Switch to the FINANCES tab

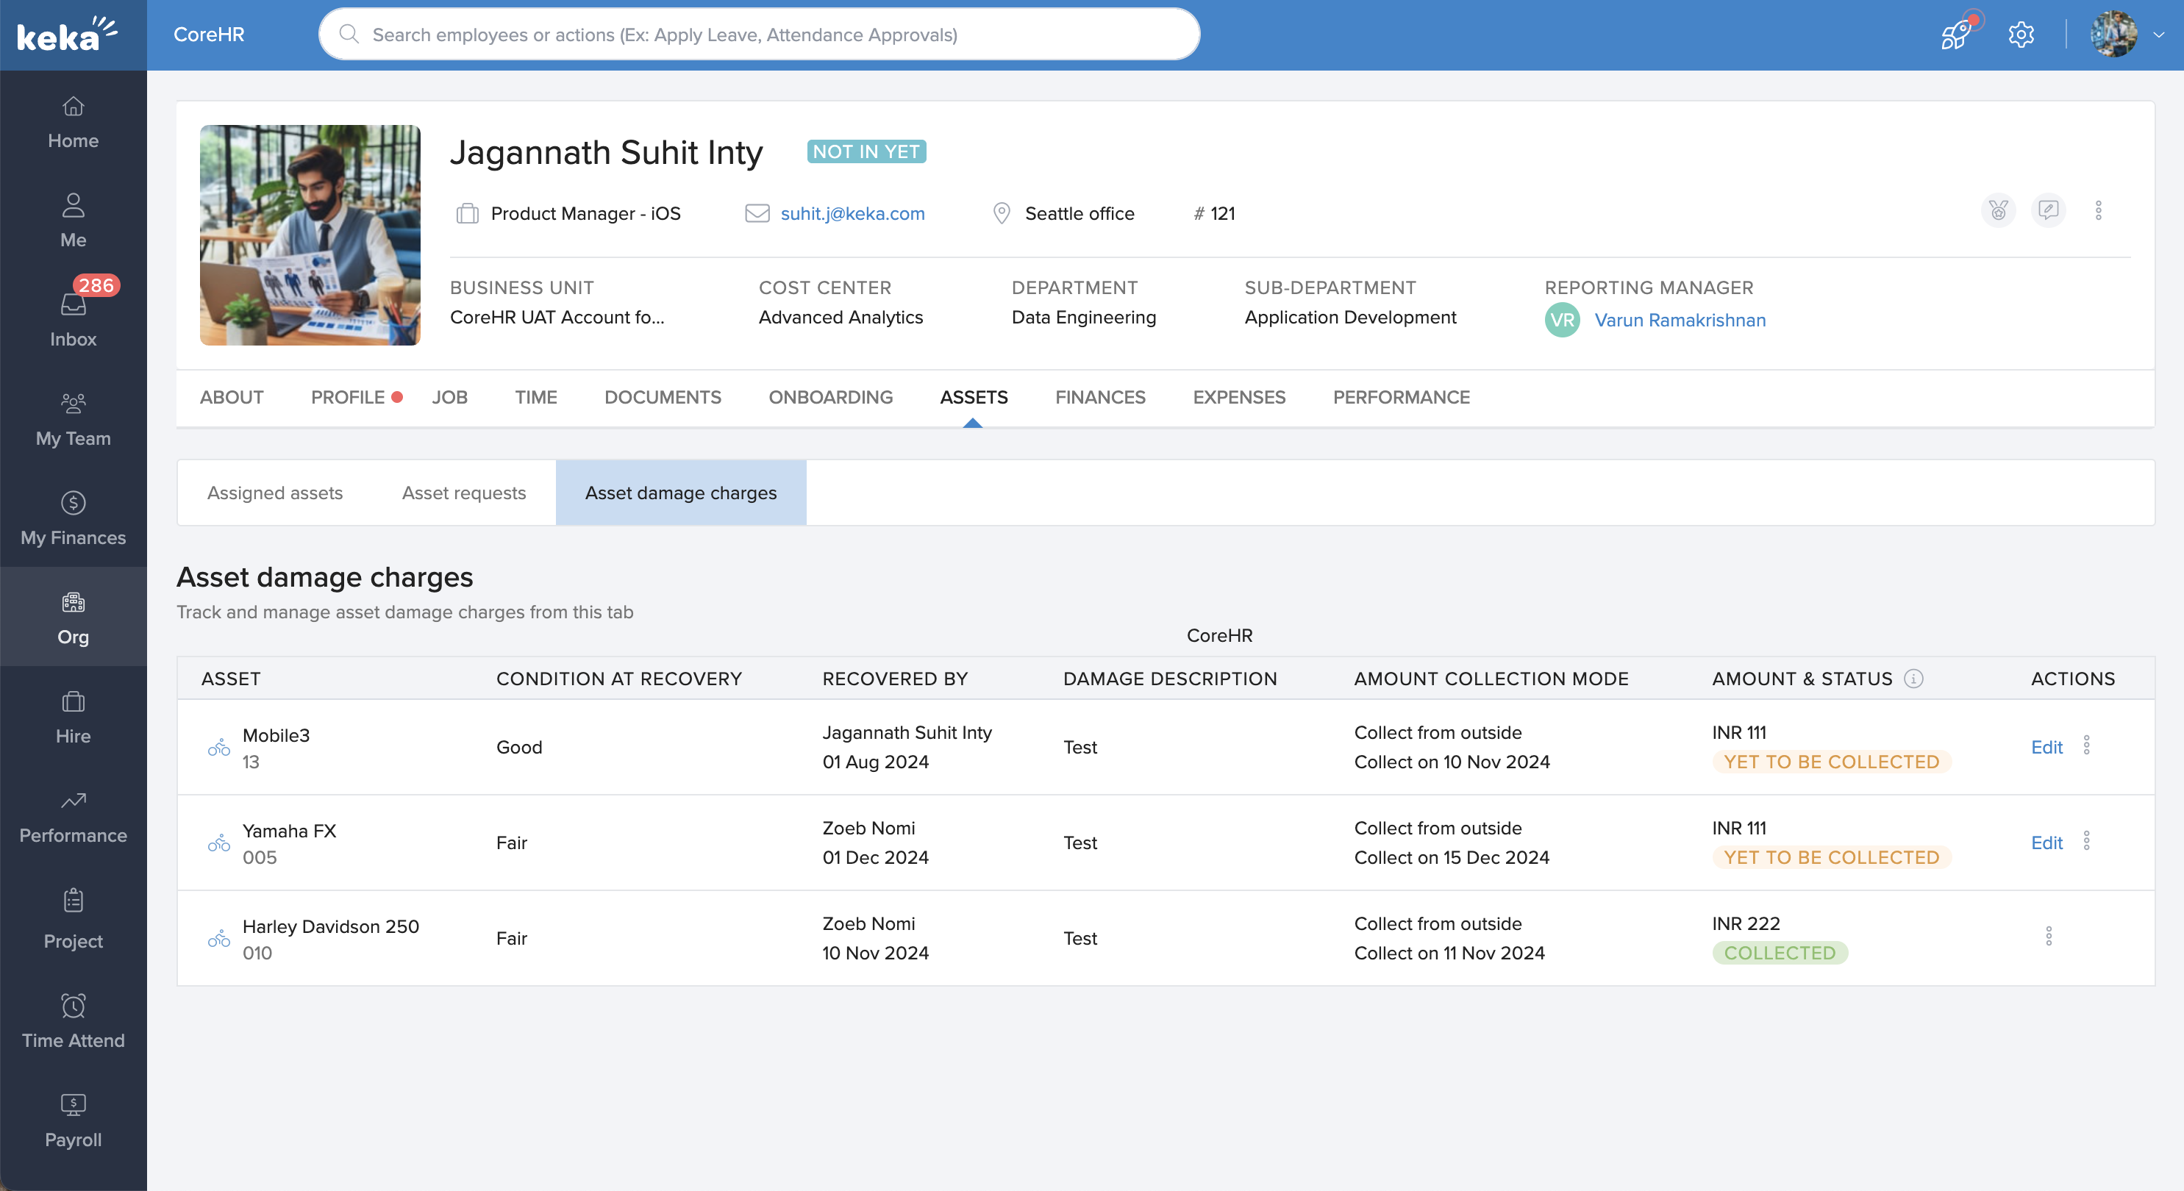pyautogui.click(x=1099, y=397)
